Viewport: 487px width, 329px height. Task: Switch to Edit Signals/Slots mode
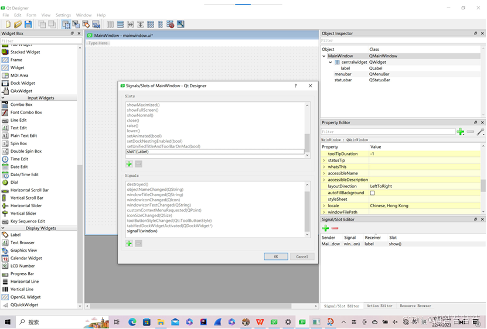click(76, 24)
